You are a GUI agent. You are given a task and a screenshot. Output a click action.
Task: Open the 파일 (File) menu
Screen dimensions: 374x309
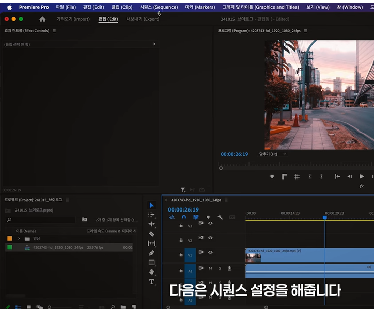click(x=66, y=7)
